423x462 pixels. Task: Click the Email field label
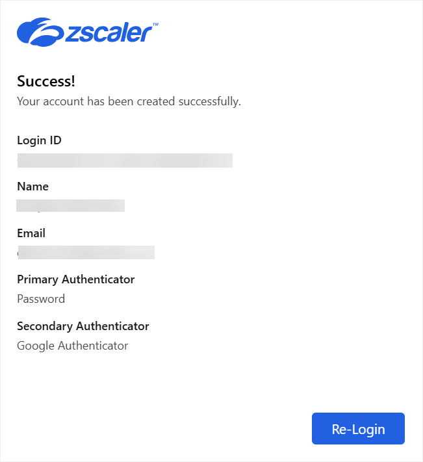coord(31,233)
